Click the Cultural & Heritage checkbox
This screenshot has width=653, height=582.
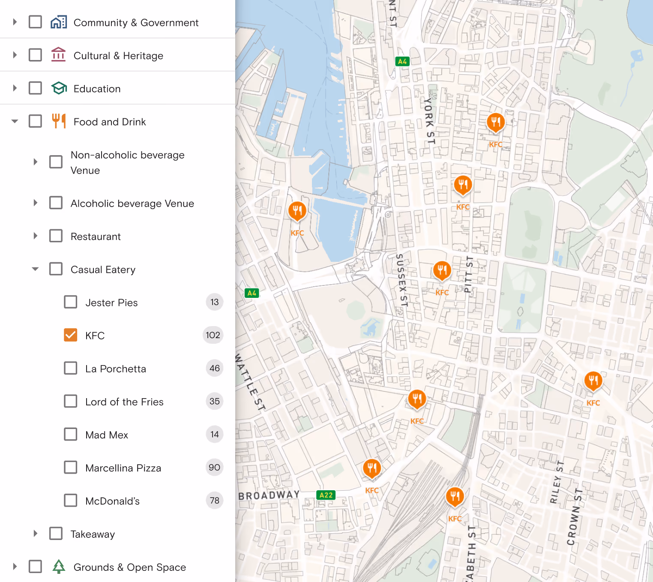[35, 55]
